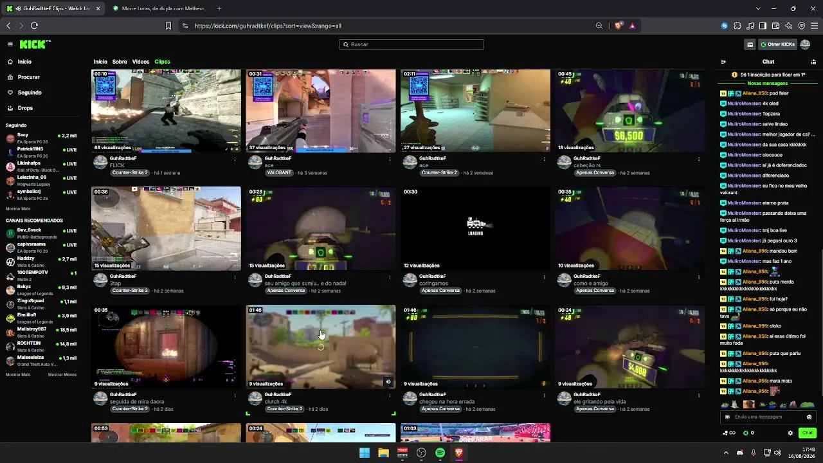Select the Clipes tab

[162, 62]
